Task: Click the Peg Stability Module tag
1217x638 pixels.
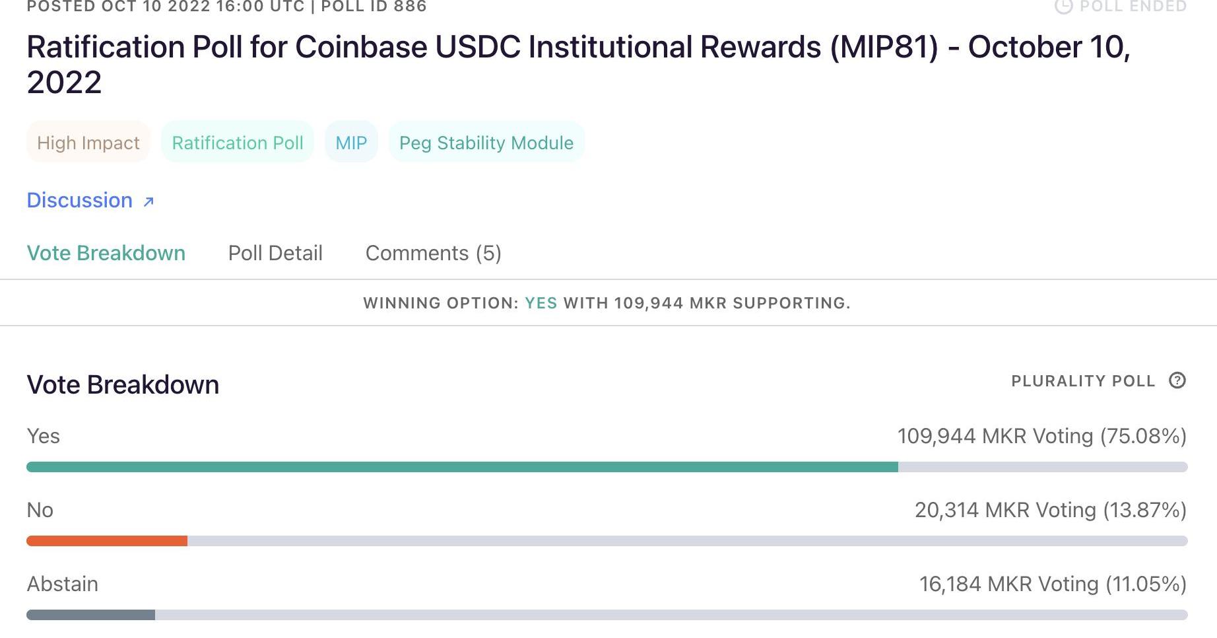Action: (x=486, y=143)
